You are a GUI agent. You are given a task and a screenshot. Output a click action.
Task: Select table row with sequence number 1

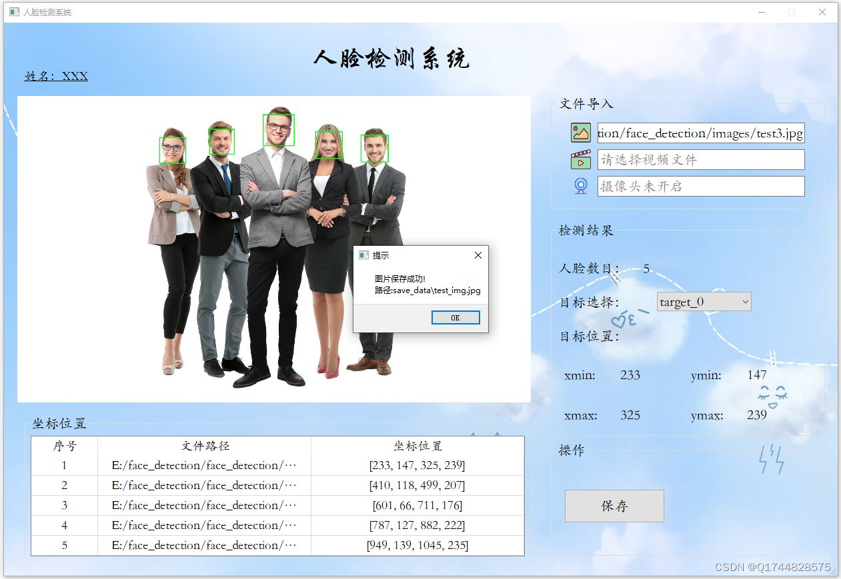tap(277, 466)
